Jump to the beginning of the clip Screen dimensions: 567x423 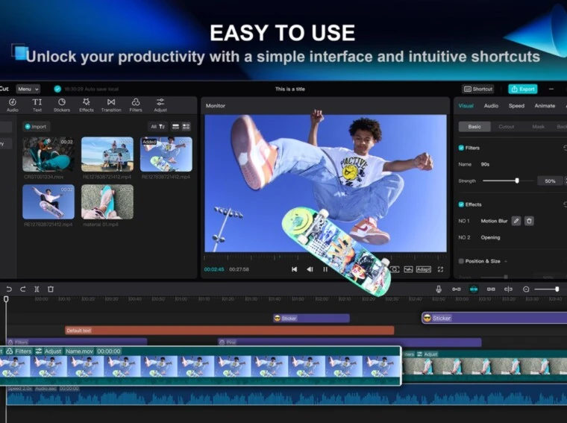295,269
